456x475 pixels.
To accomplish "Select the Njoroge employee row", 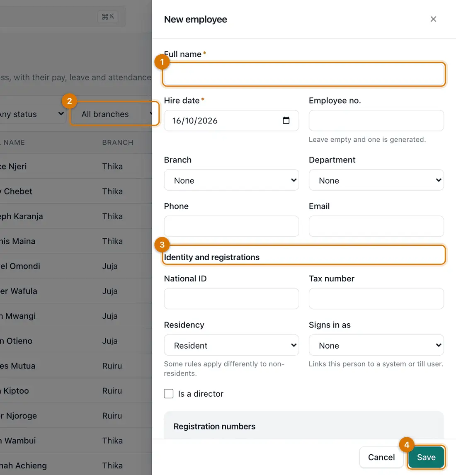I will click(76, 415).
